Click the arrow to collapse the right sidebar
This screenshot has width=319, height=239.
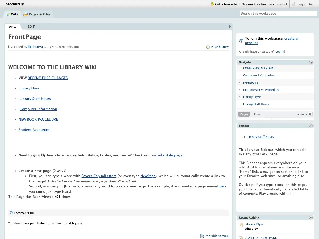click(230, 27)
